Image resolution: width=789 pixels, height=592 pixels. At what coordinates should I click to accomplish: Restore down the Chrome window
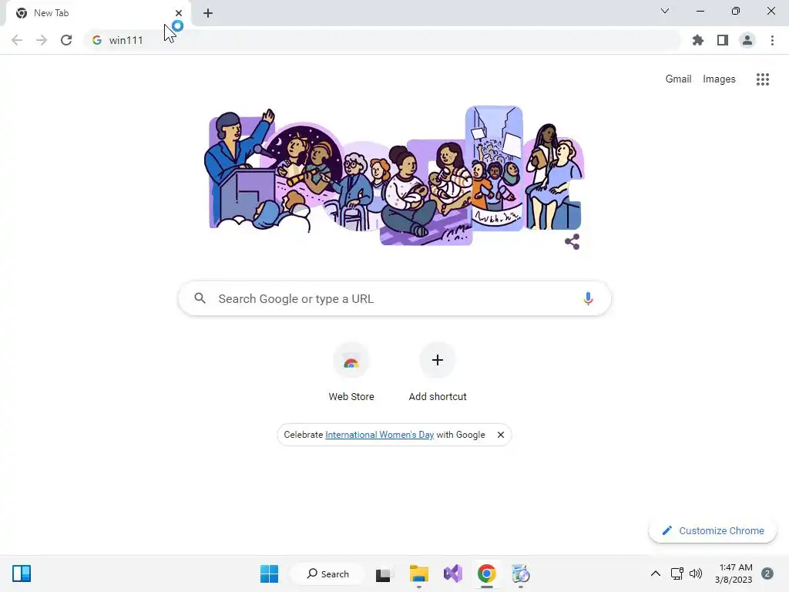[736, 11]
